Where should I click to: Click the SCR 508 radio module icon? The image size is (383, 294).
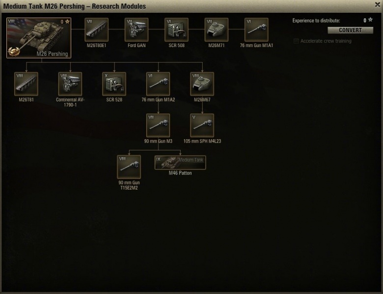coord(177,30)
